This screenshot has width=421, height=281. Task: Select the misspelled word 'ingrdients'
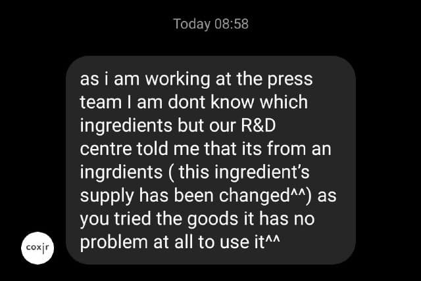click(121, 173)
